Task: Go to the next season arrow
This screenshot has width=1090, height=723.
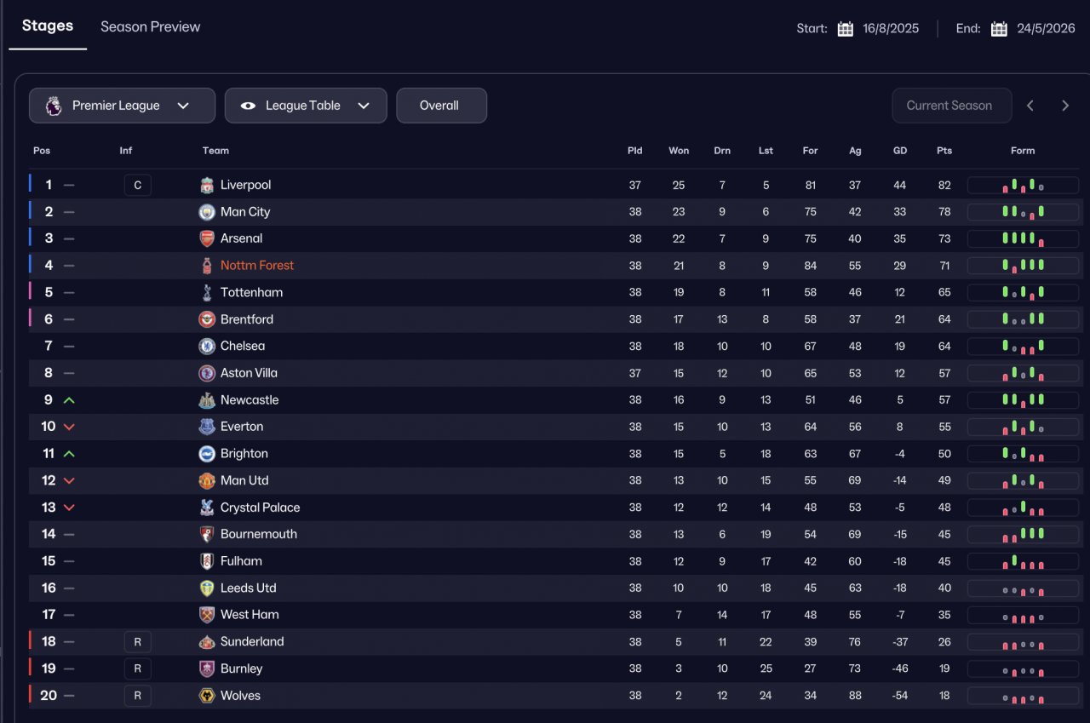Action: (1064, 106)
